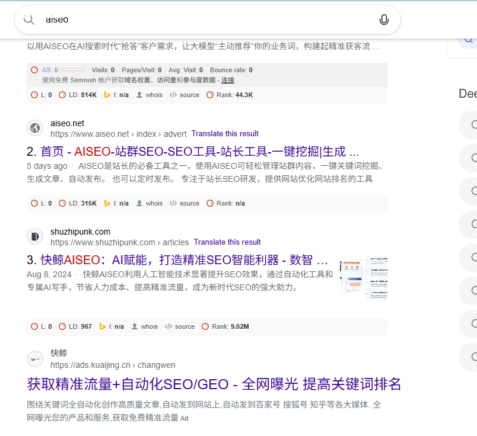Open the 获取精准流量 SEO/GEO ad link
The width and height of the screenshot is (477, 436).
214,385
